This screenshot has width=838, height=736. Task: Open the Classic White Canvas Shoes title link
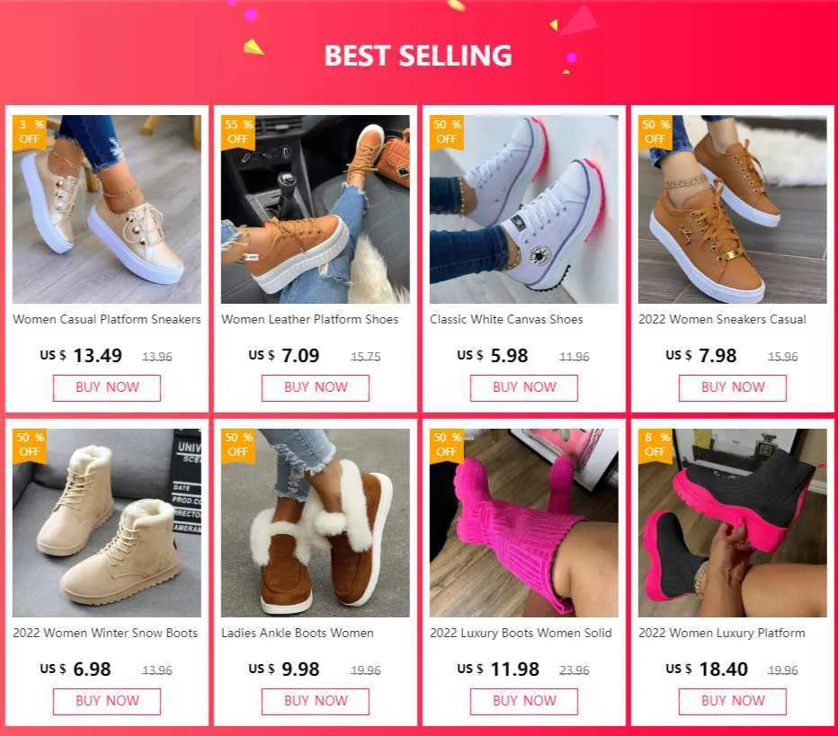pyautogui.click(x=506, y=319)
